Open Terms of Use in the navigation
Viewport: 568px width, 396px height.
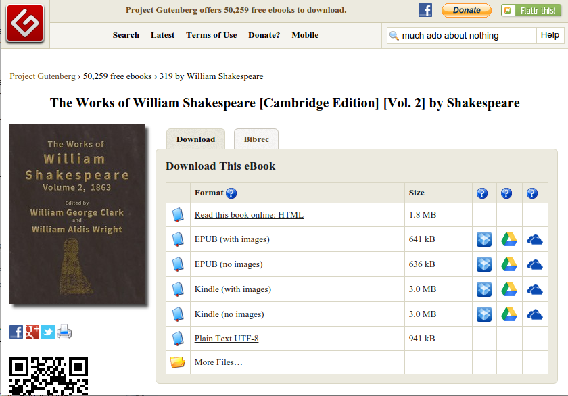click(212, 35)
